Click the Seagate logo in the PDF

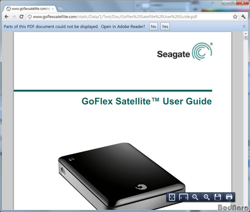(x=185, y=51)
